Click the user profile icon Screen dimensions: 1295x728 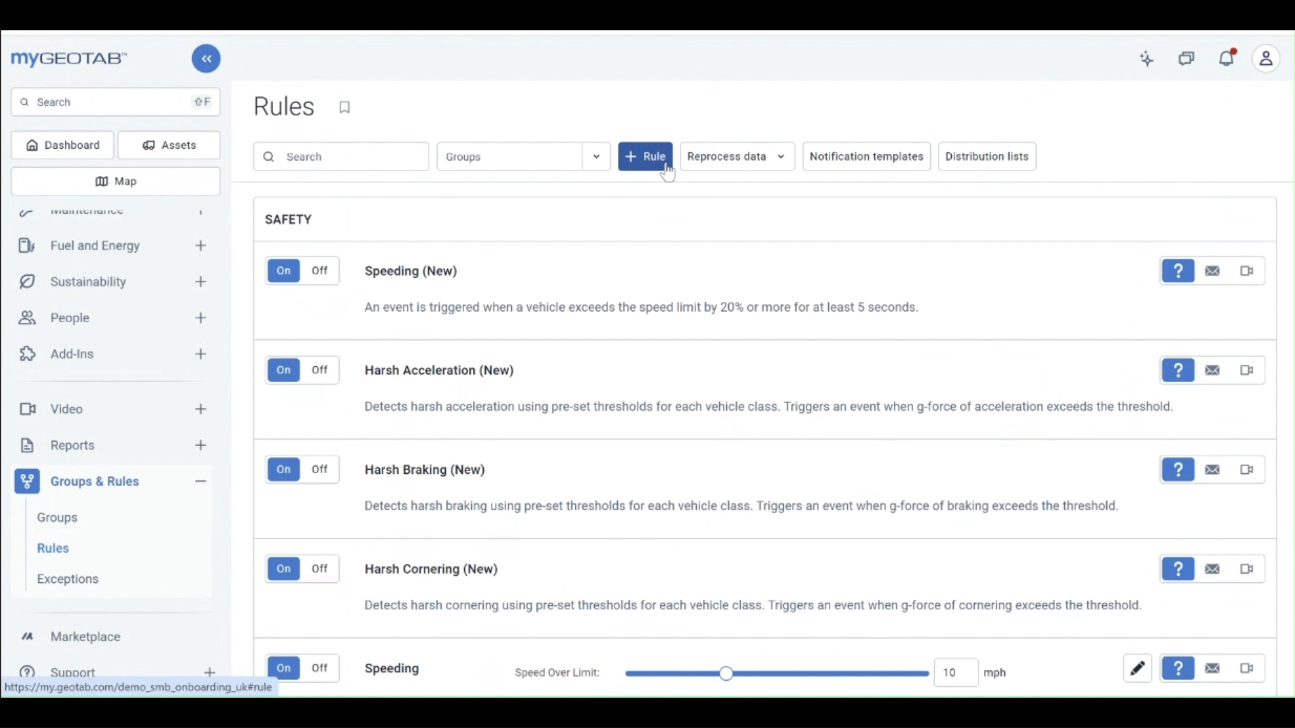pos(1267,59)
